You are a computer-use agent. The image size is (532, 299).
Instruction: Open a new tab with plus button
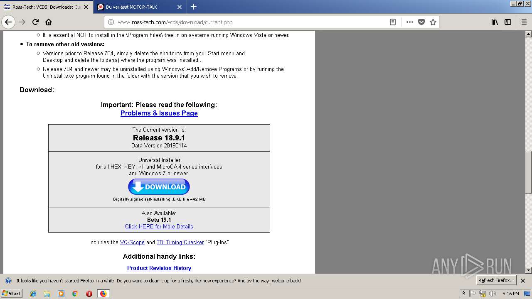pyautogui.click(x=194, y=7)
